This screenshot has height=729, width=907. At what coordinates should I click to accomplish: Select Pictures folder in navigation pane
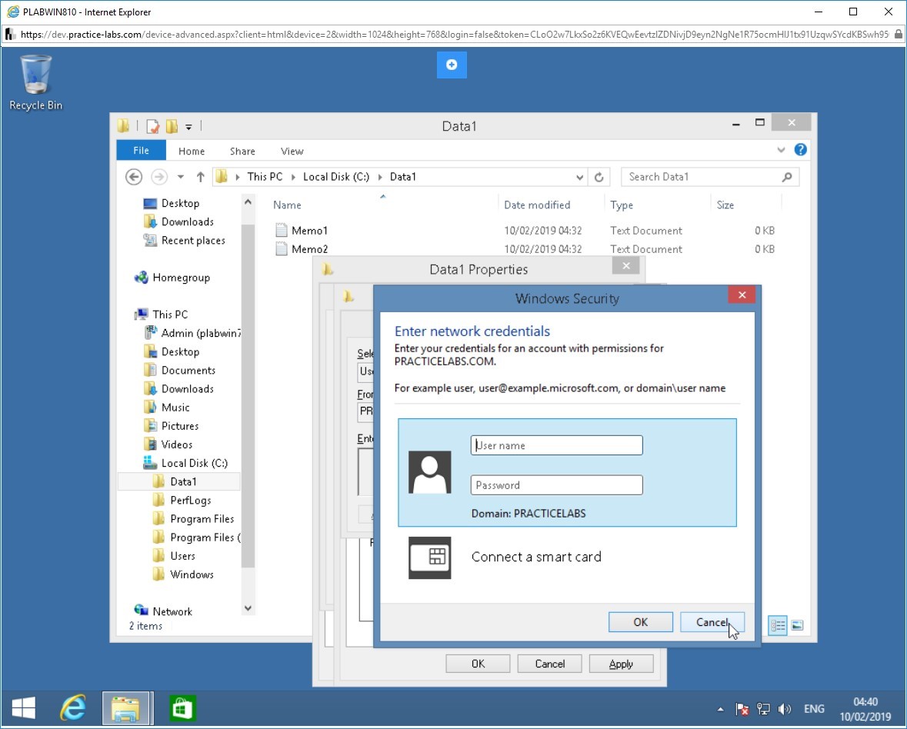[x=172, y=426]
